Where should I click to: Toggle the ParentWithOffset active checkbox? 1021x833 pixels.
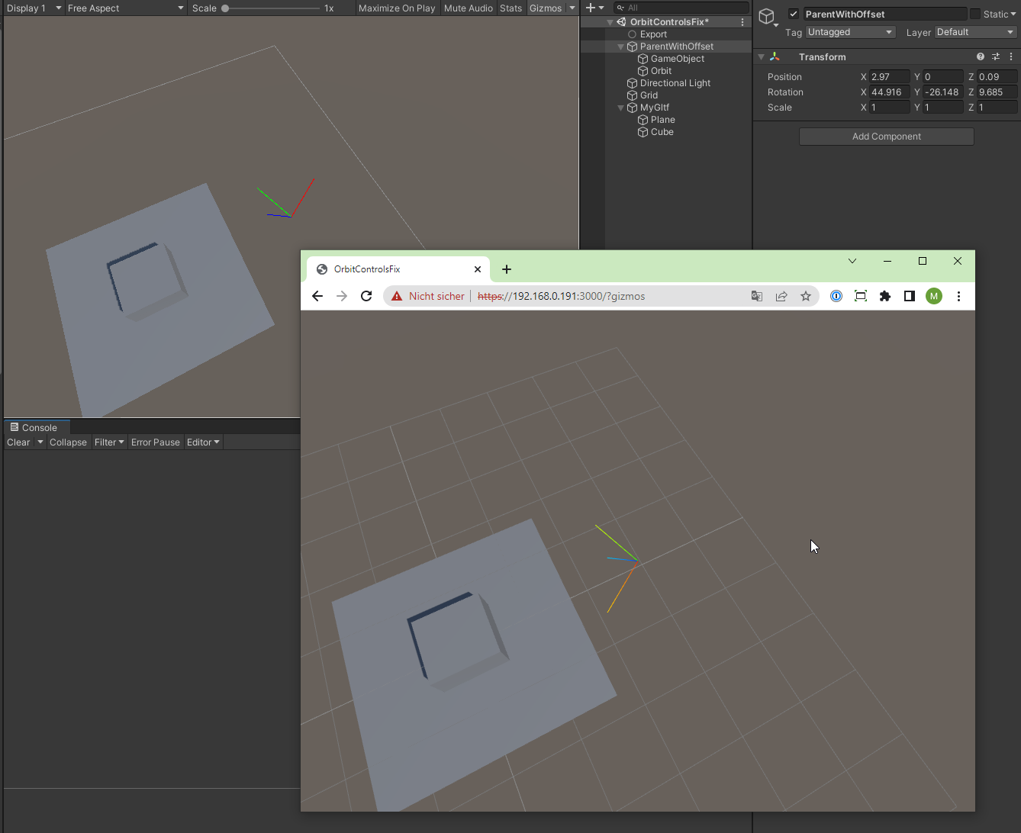[x=794, y=13]
